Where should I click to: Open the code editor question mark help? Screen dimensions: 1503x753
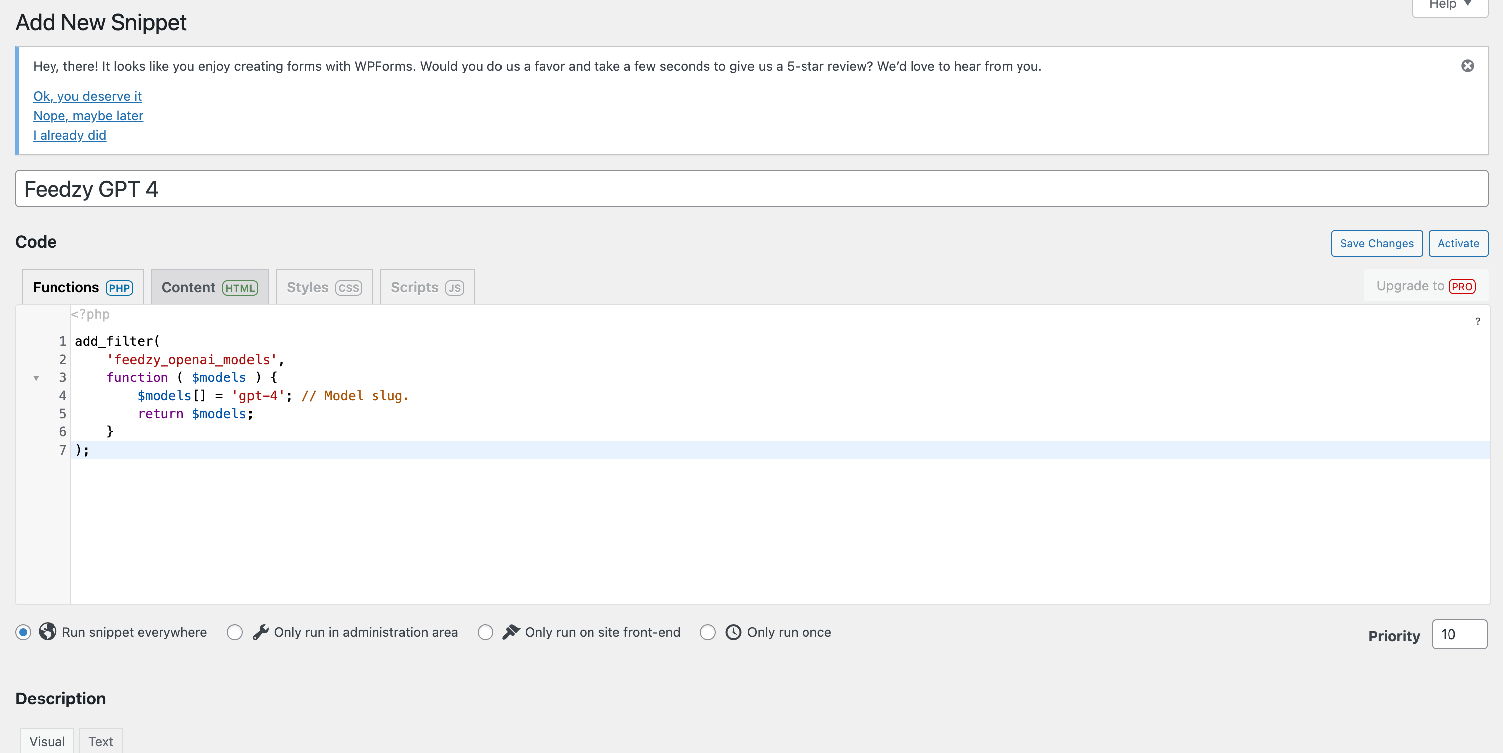[1477, 321]
